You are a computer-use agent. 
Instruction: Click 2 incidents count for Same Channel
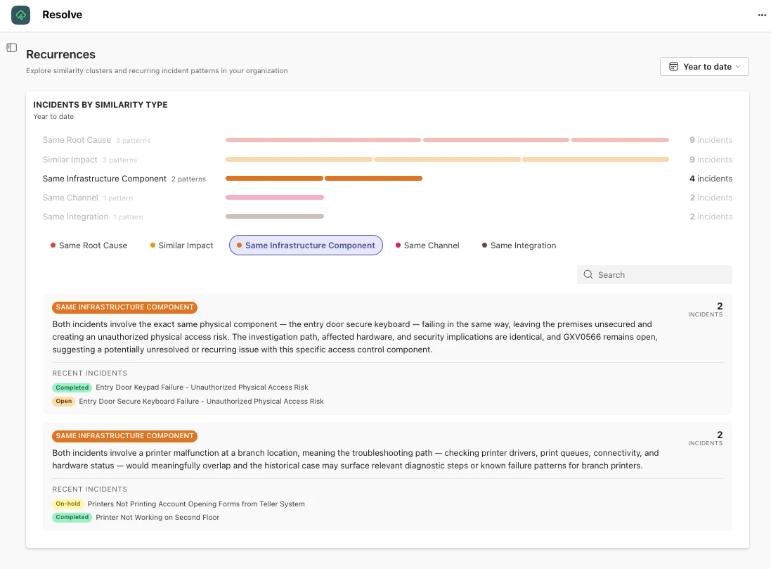tap(711, 198)
